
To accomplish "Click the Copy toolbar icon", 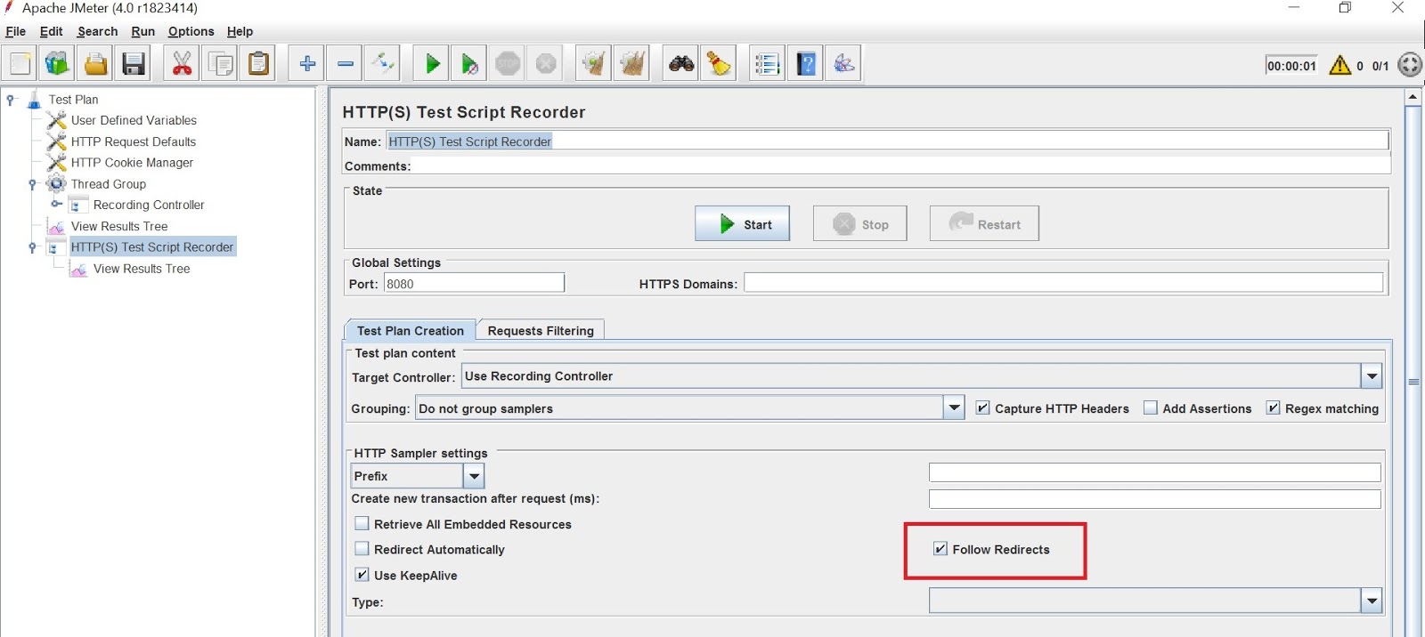I will pyautogui.click(x=220, y=64).
